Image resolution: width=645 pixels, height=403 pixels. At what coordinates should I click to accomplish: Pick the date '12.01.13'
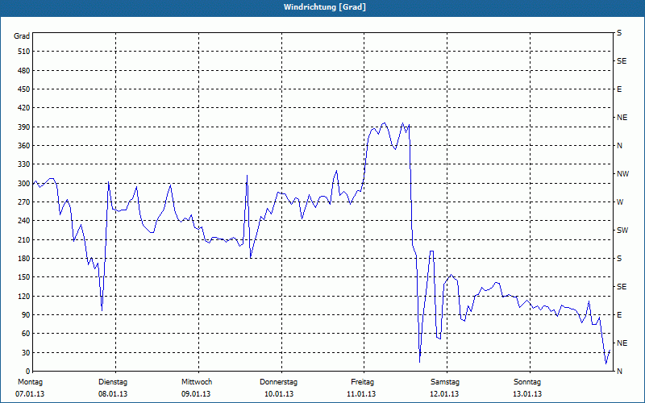tap(444, 394)
